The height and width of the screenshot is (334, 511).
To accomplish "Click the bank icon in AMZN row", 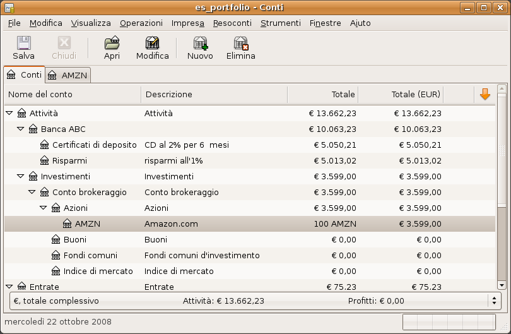I will [x=68, y=224].
